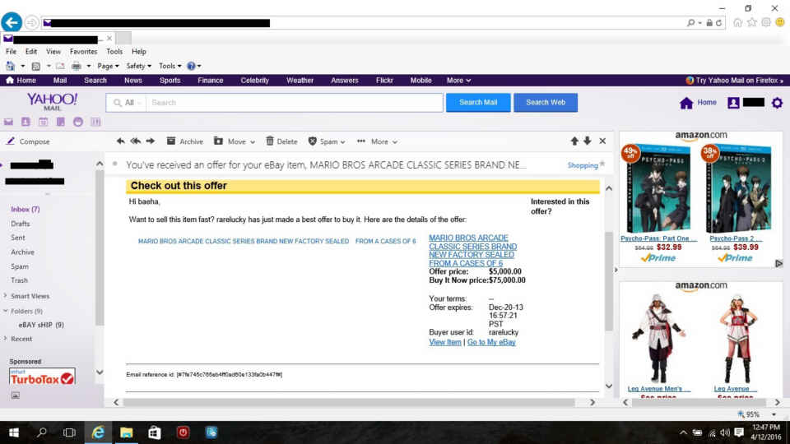Image resolution: width=790 pixels, height=444 pixels.
Task: Click the volume icon in system tray
Action: [x=725, y=432]
